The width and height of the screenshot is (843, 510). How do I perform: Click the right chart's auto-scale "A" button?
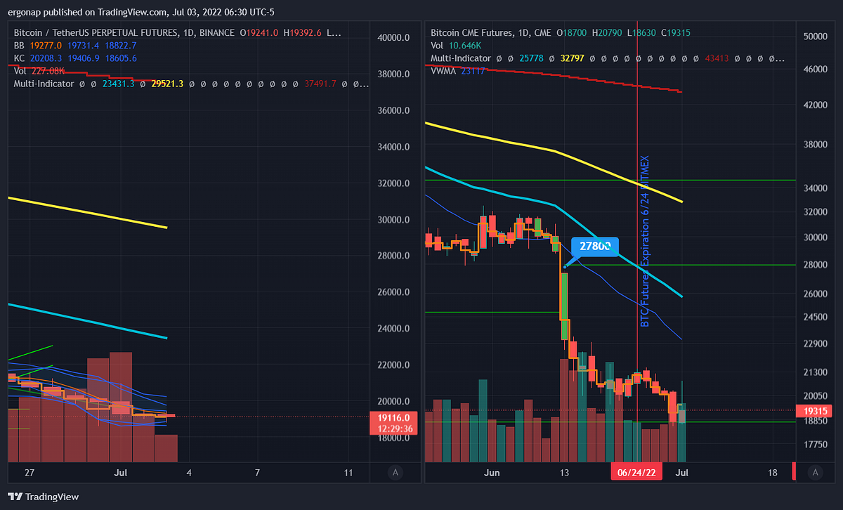[815, 473]
